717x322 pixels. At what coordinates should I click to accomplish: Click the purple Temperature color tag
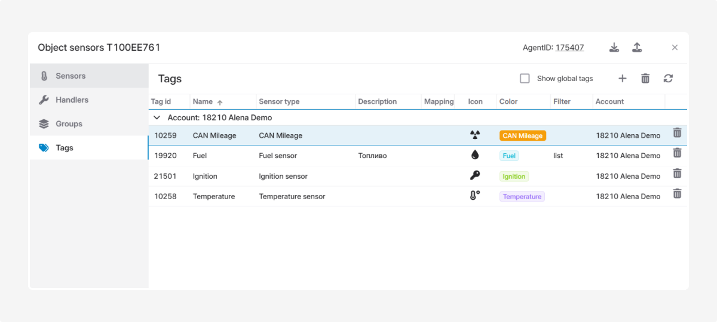point(522,197)
